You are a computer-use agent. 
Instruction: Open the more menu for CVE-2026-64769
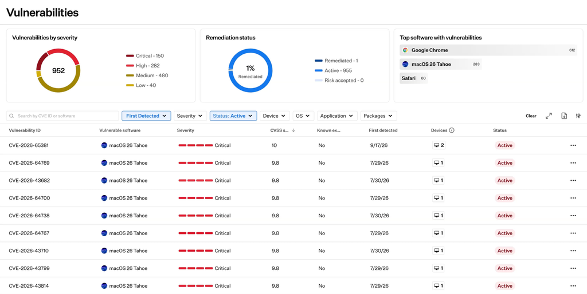573,163
